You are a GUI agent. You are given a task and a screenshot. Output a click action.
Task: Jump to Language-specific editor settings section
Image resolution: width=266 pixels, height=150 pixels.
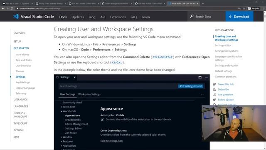pos(228,58)
